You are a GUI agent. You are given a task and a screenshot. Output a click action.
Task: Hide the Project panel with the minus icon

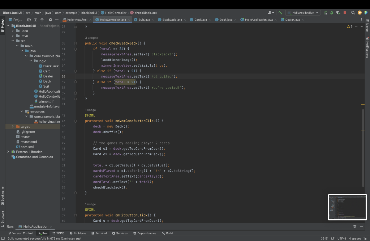point(57,20)
